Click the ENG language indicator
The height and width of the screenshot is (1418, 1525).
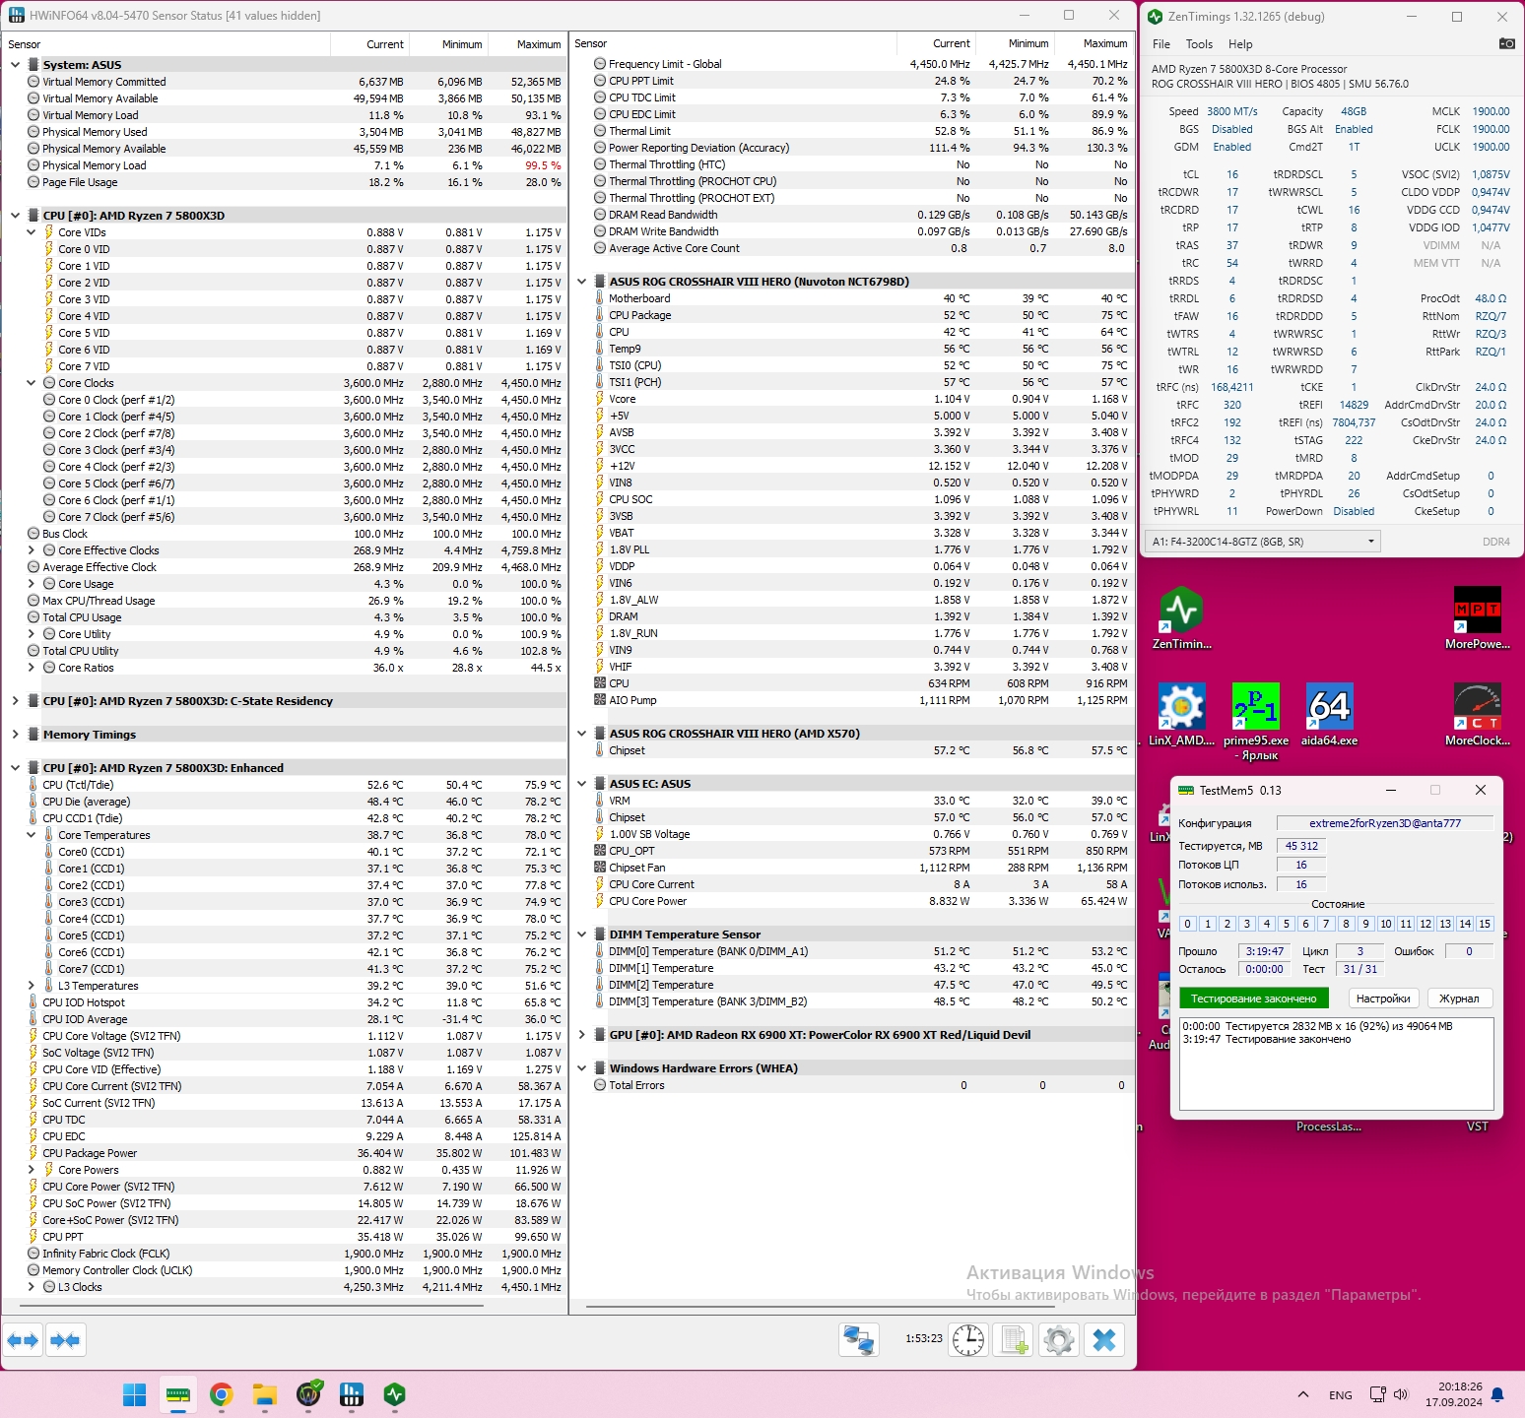pos(1341,1395)
